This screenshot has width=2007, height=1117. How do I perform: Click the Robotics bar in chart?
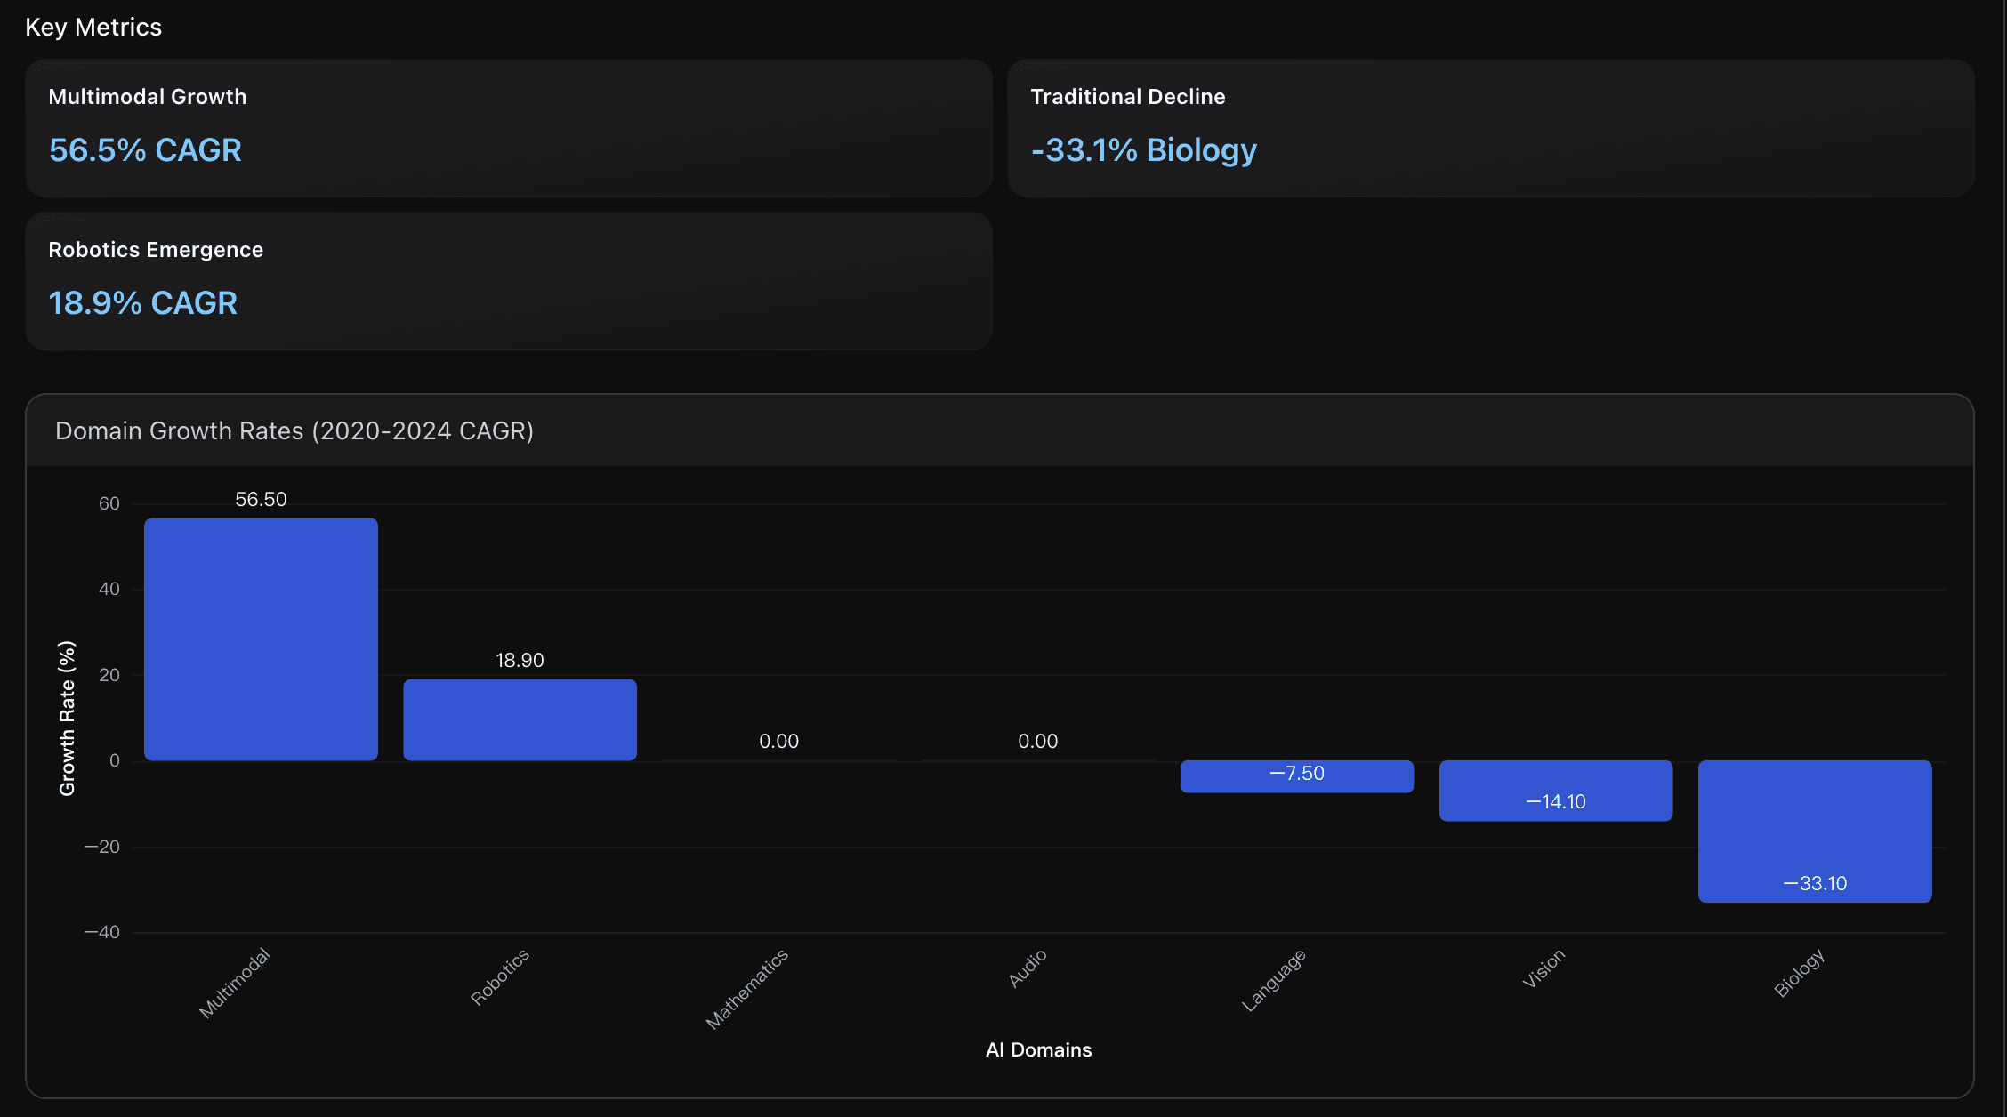pyautogui.click(x=520, y=719)
